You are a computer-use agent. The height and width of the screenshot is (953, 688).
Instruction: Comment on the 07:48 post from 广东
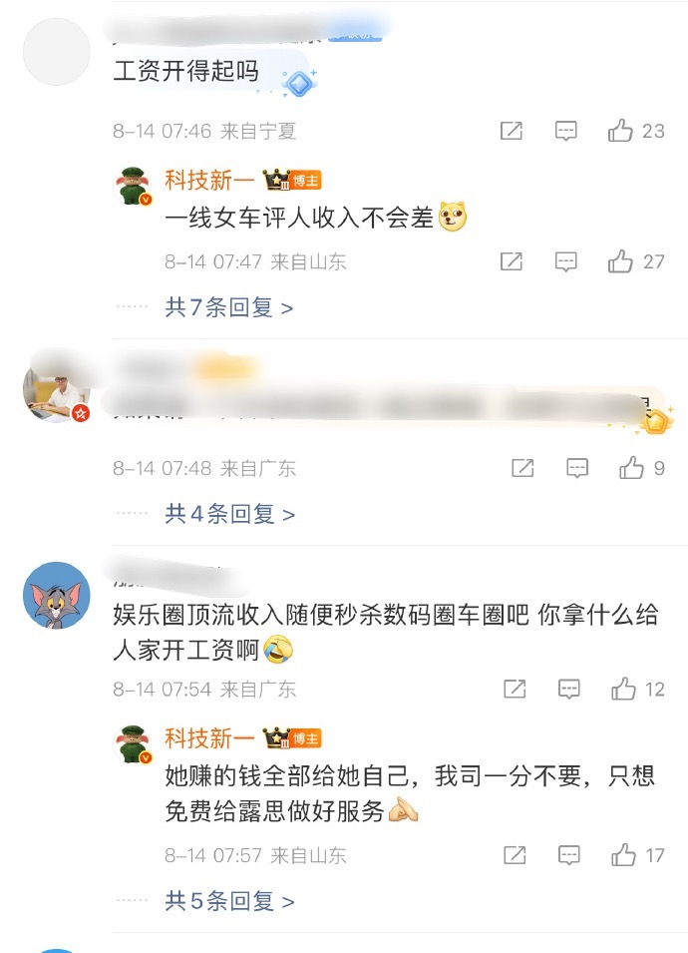(x=577, y=468)
